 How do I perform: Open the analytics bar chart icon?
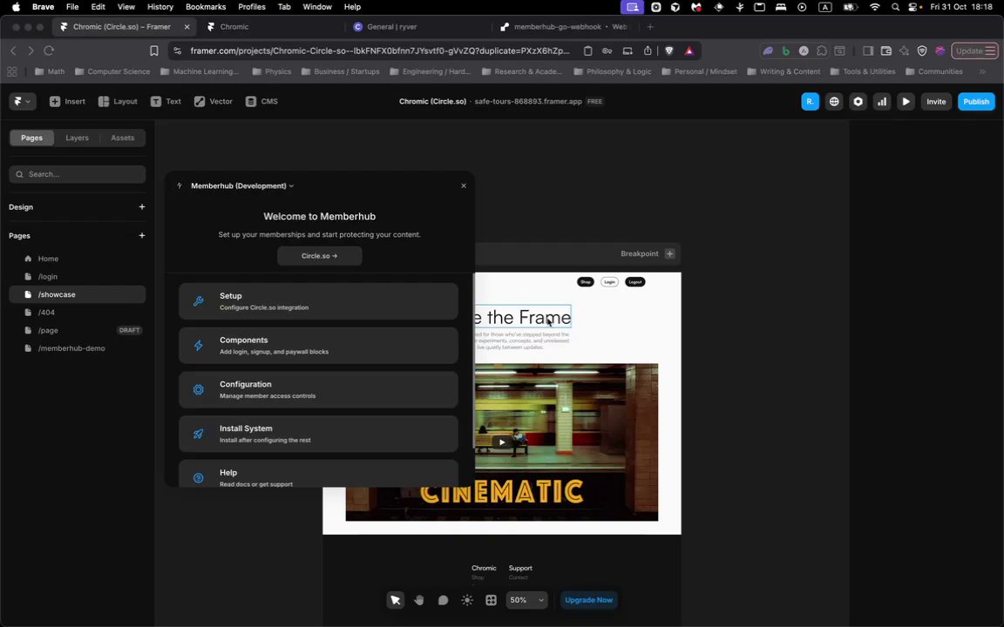click(882, 101)
